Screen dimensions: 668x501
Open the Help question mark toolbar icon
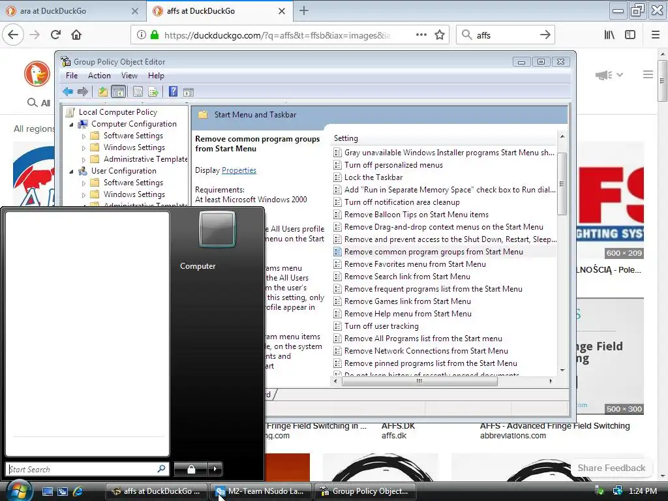click(x=173, y=91)
